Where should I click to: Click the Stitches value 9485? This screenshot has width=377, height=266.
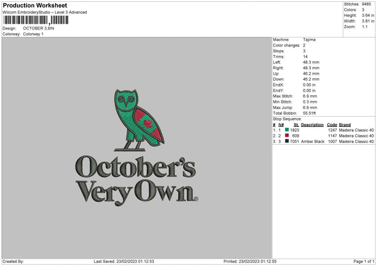[366, 4]
